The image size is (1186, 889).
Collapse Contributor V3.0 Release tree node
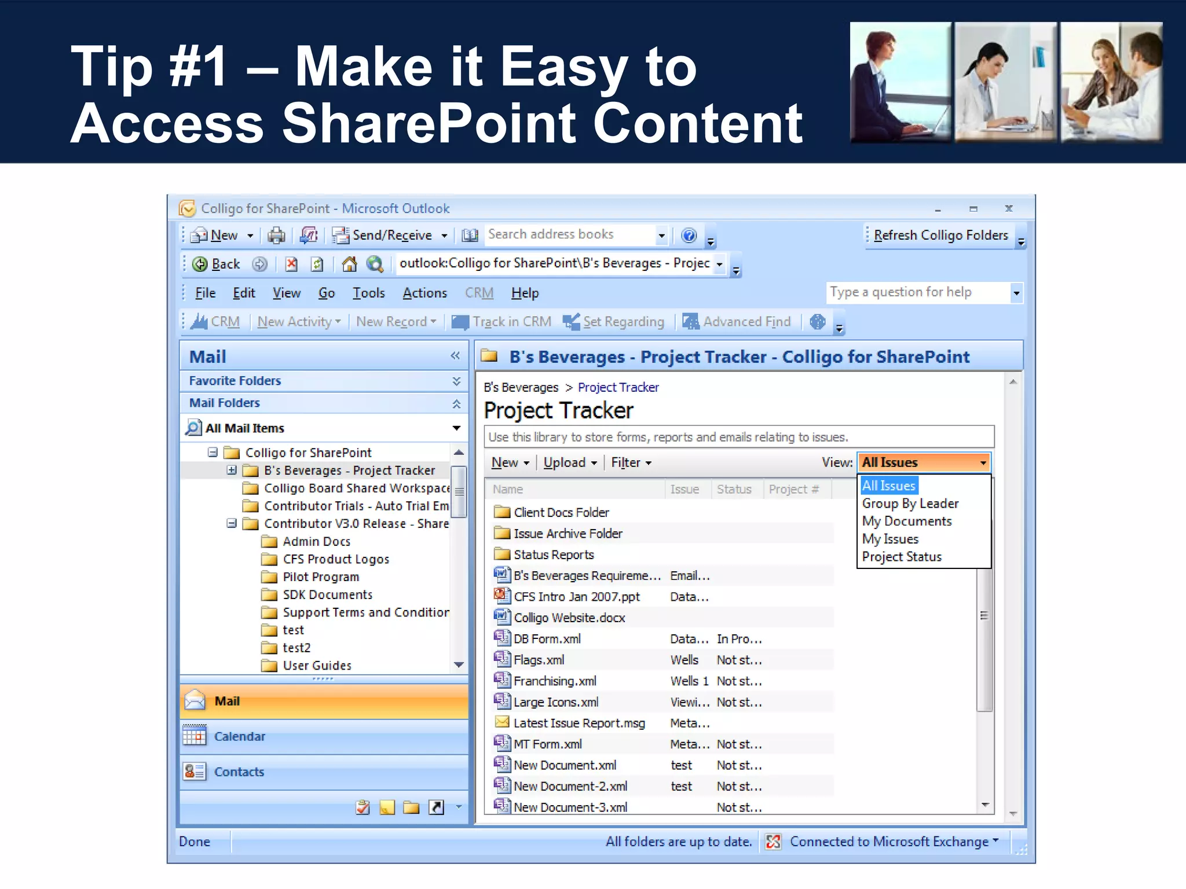pyautogui.click(x=232, y=523)
